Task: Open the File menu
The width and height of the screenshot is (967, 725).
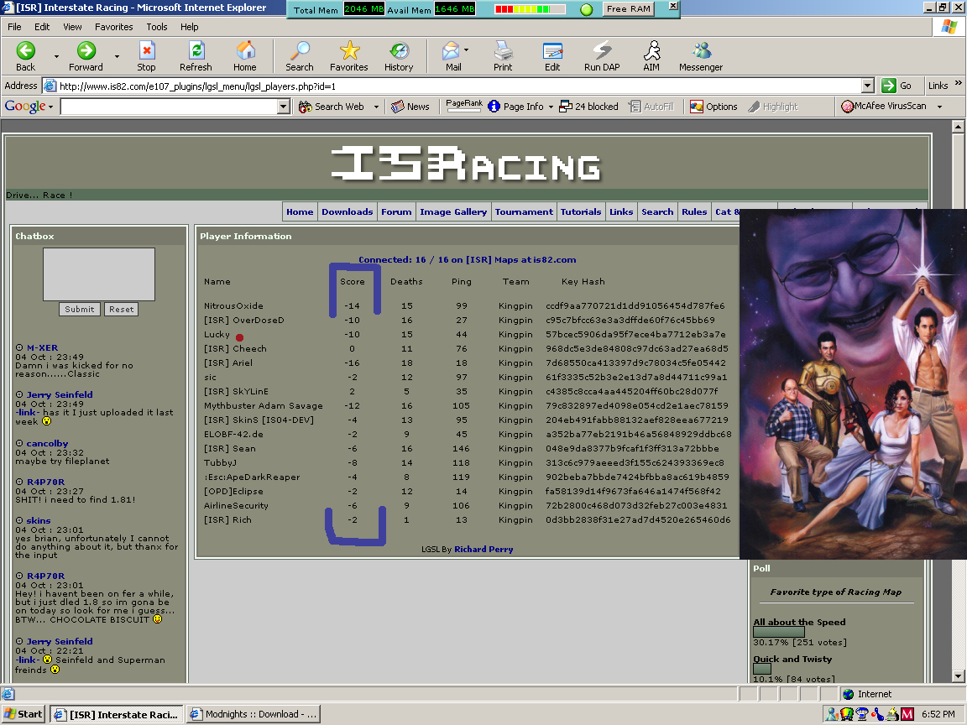Action: pyautogui.click(x=14, y=27)
